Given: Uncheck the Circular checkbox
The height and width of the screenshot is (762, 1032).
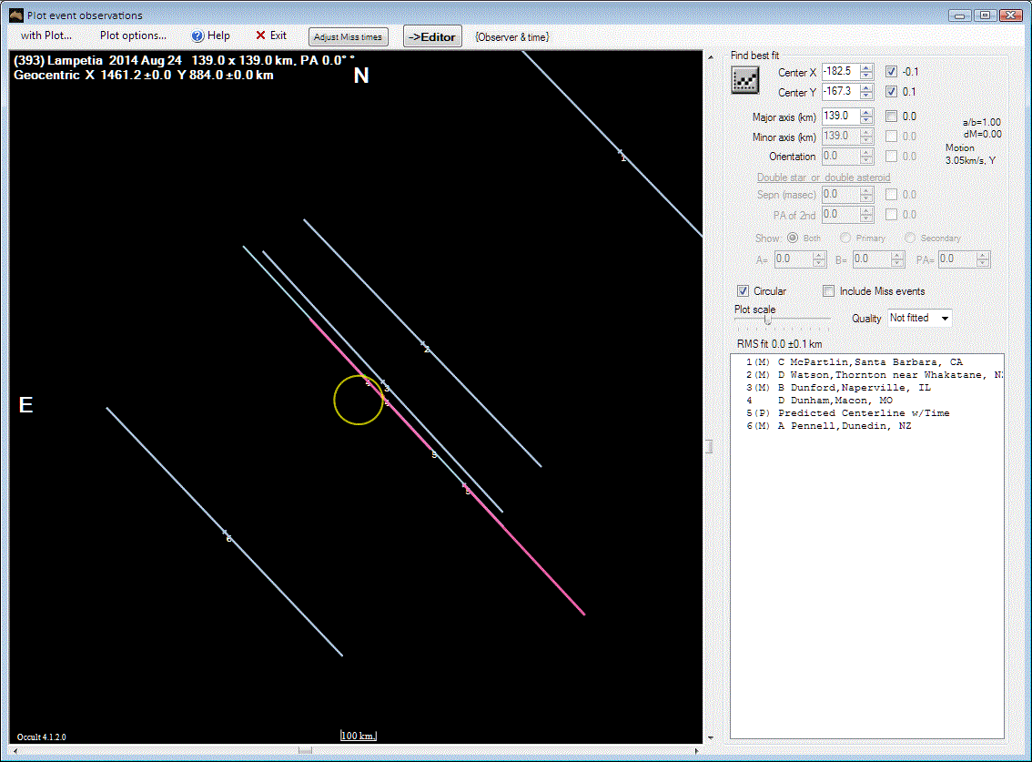Looking at the screenshot, I should coord(743,290).
